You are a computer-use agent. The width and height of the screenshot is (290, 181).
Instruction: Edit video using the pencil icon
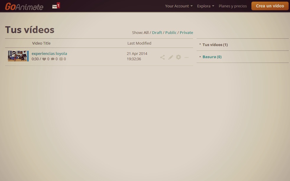pyautogui.click(x=171, y=57)
